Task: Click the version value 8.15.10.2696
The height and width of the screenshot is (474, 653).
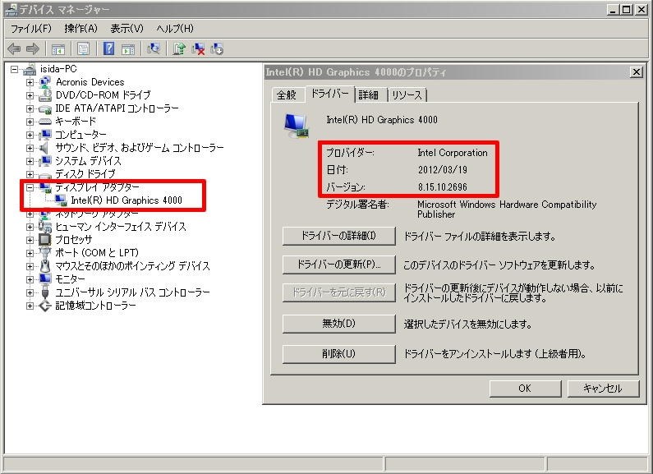Action: point(442,187)
